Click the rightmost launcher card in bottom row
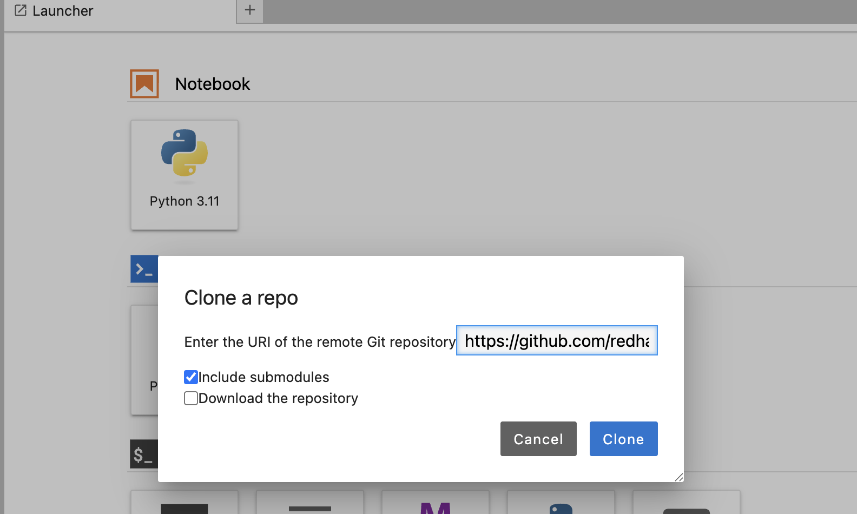The width and height of the screenshot is (857, 514). 687,503
